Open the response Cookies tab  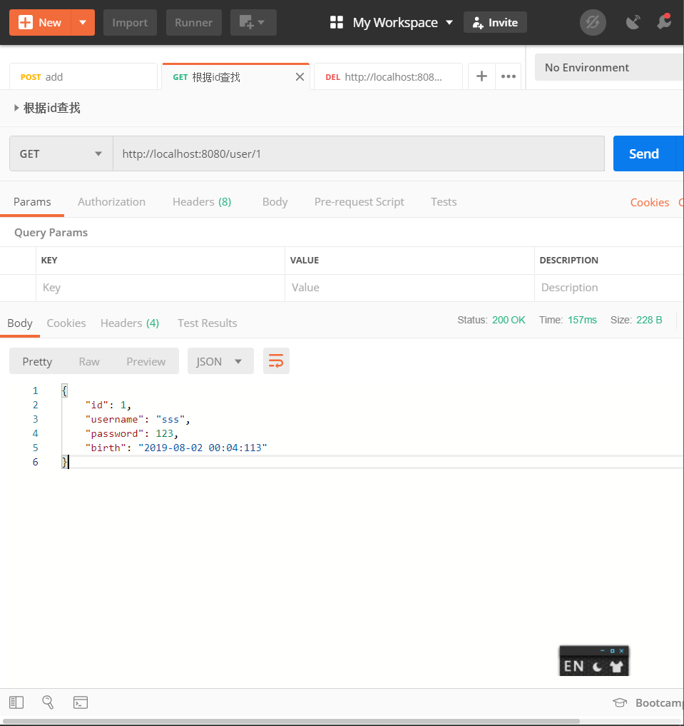[66, 323]
